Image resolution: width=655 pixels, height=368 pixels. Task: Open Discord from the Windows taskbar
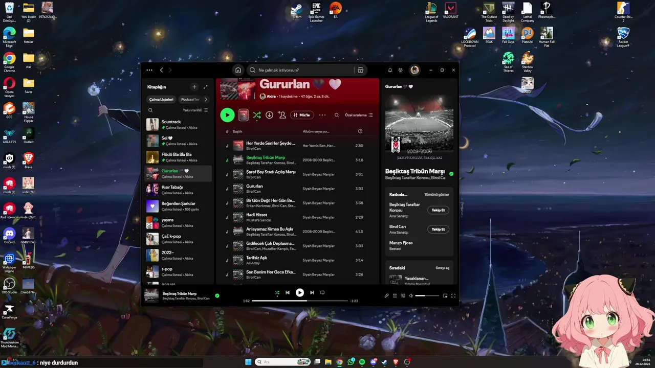[374, 362]
